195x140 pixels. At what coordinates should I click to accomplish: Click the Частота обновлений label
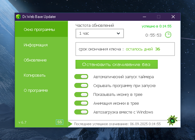(95, 26)
